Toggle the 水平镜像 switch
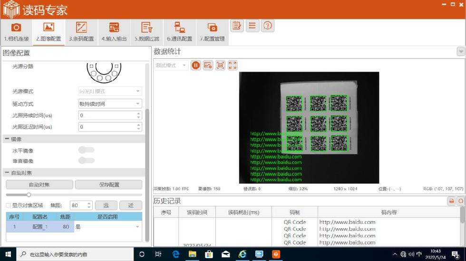The height and width of the screenshot is (261, 466). pyautogui.click(x=87, y=150)
